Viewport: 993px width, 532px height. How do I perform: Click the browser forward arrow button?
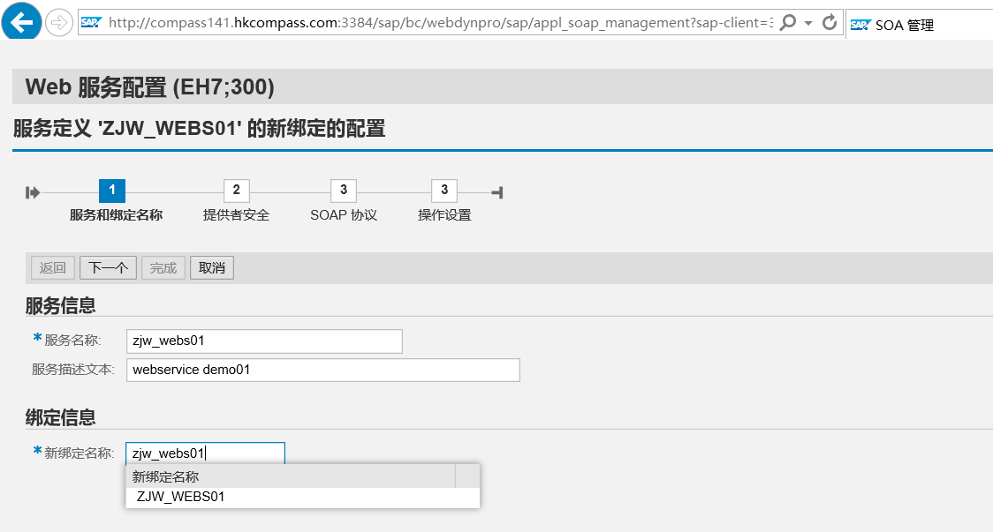[59, 24]
